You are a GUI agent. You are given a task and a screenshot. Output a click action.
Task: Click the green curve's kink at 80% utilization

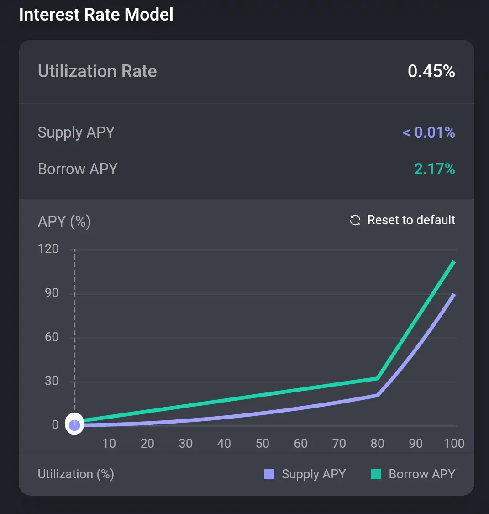pos(378,378)
